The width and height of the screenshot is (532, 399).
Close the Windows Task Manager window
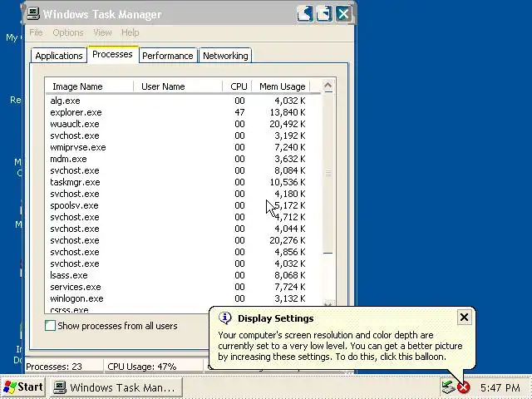tap(343, 14)
